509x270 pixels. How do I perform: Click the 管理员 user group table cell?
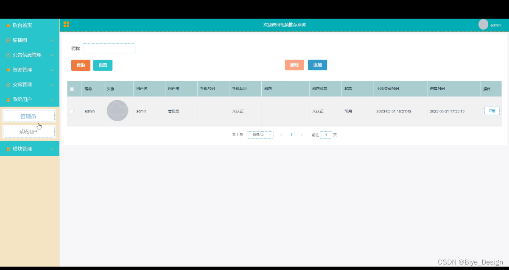pos(173,111)
